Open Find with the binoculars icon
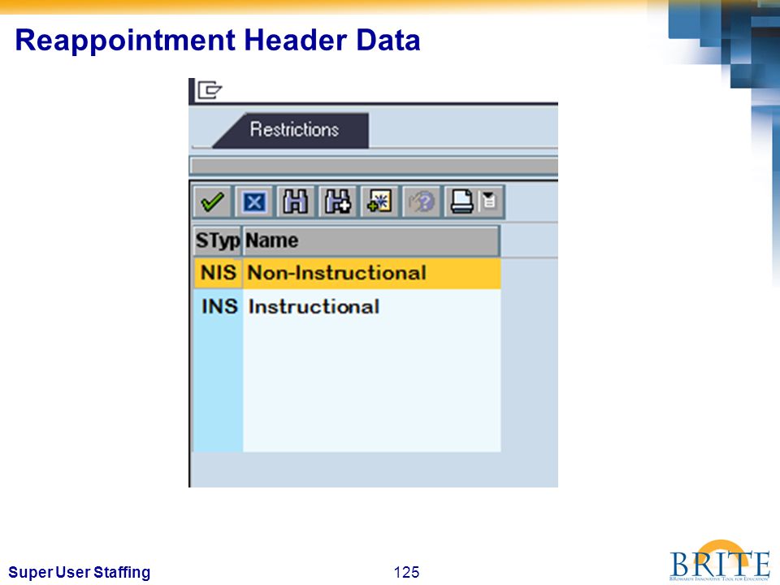 coord(296,202)
